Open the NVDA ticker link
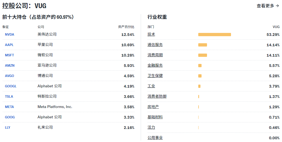 (10, 35)
